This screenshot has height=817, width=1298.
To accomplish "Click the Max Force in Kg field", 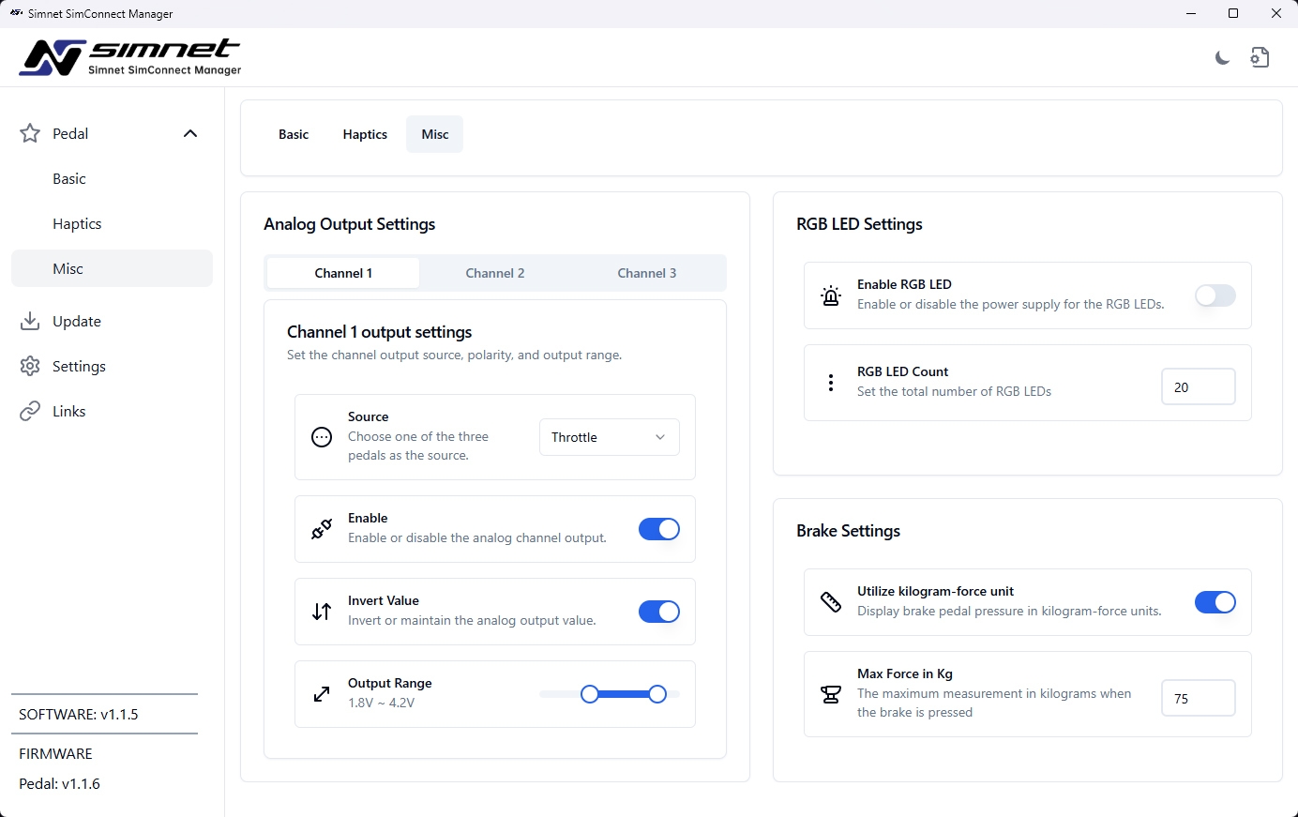I will tap(1198, 698).
